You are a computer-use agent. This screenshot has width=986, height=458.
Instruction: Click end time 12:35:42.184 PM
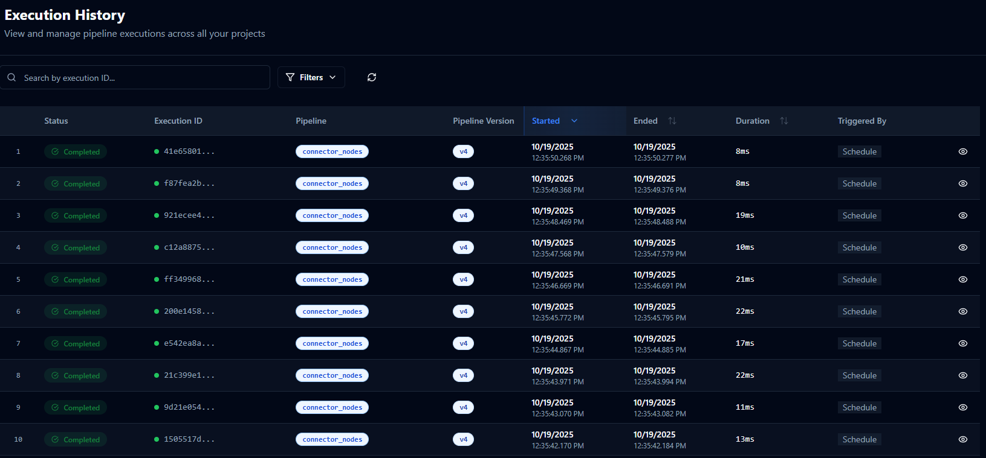[660, 446]
